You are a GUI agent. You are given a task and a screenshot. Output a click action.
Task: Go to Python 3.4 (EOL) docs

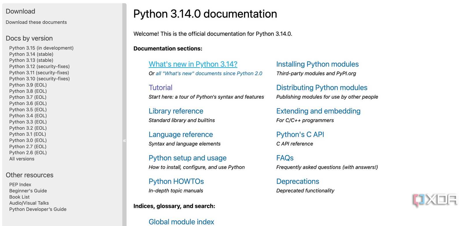[x=28, y=116]
